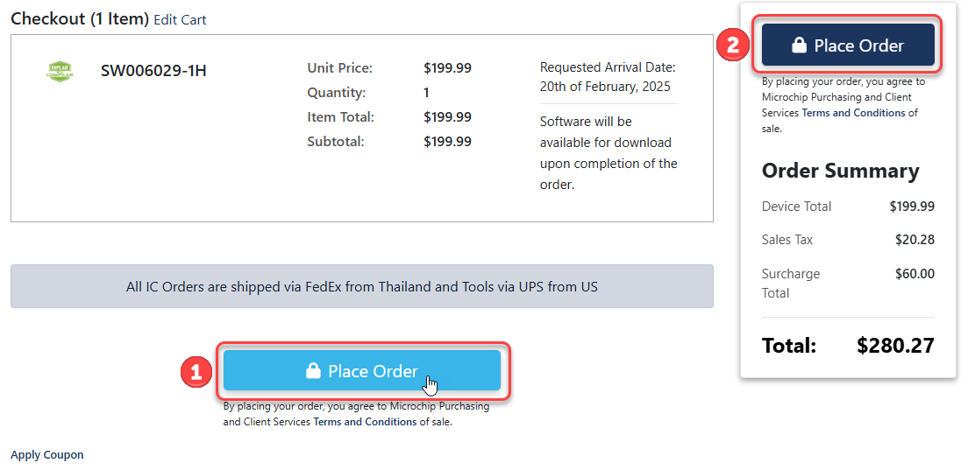Click the Order Summary heading
The image size is (968, 470).
(840, 171)
